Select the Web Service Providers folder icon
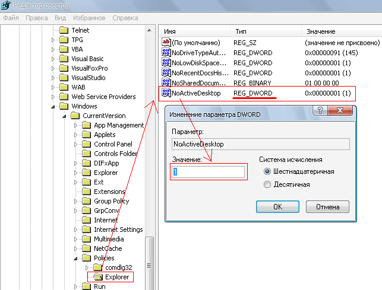 (64, 97)
